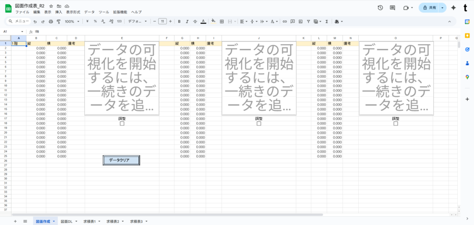Open the ファイル menu
The height and width of the screenshot is (225, 474).
click(22, 12)
